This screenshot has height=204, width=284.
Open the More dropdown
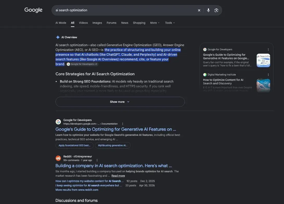(x=155, y=23)
